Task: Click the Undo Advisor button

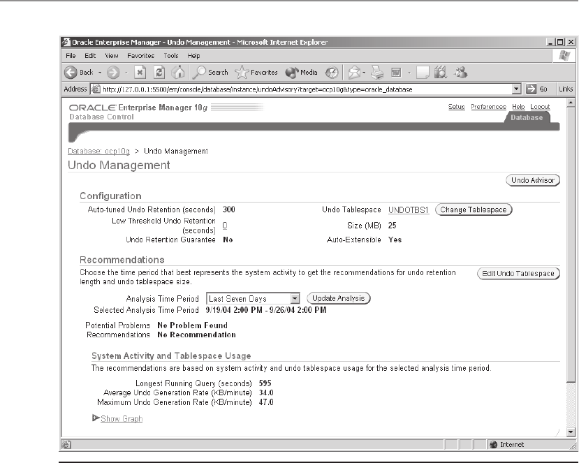Action: [533, 180]
